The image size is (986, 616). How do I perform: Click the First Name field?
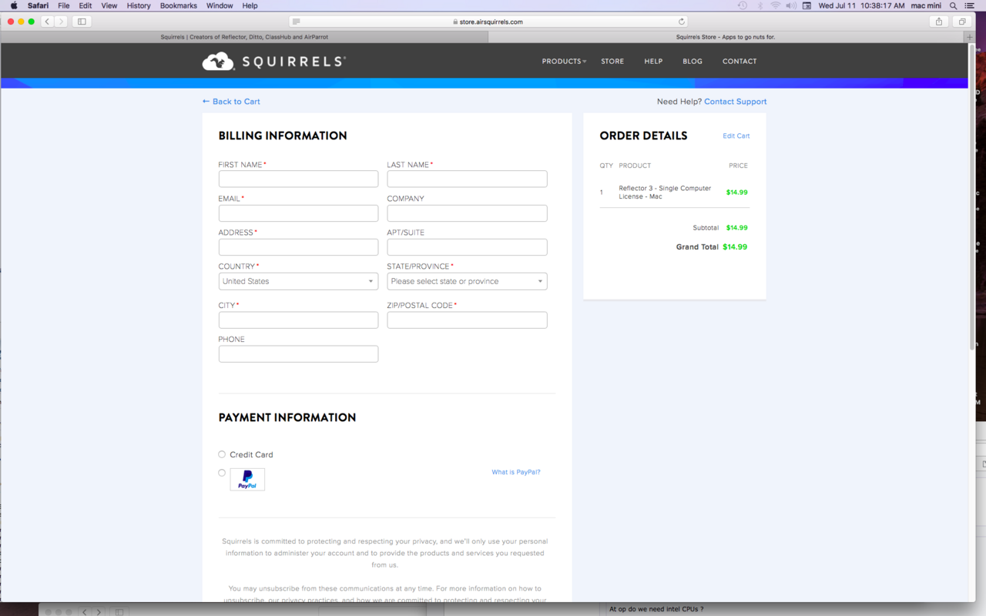[x=298, y=179]
